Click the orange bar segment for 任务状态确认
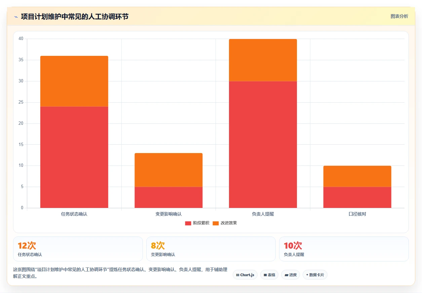422x293 pixels. click(x=74, y=81)
